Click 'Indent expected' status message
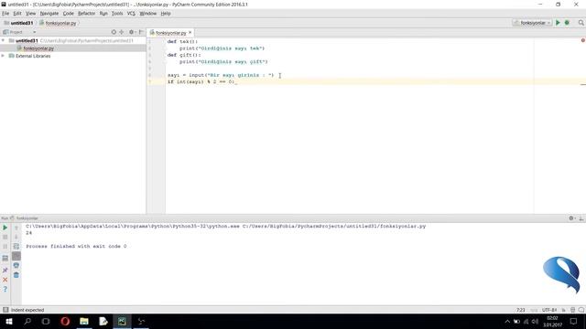Screen dimensions: 586x329 27,310
